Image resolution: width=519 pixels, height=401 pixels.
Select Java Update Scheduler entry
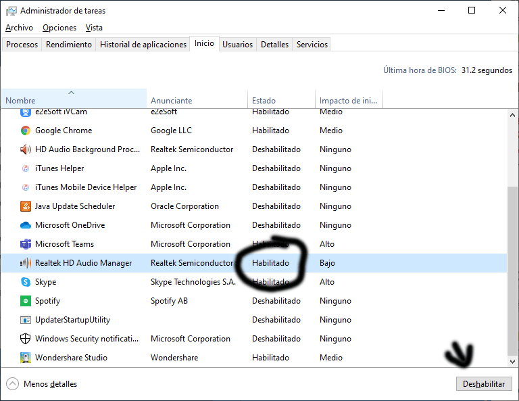(75, 206)
